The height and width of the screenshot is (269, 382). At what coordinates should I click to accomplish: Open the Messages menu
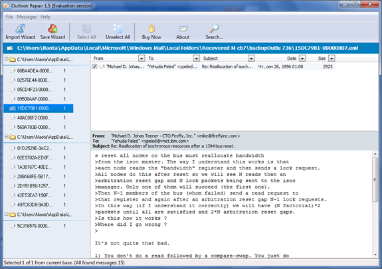click(x=27, y=17)
